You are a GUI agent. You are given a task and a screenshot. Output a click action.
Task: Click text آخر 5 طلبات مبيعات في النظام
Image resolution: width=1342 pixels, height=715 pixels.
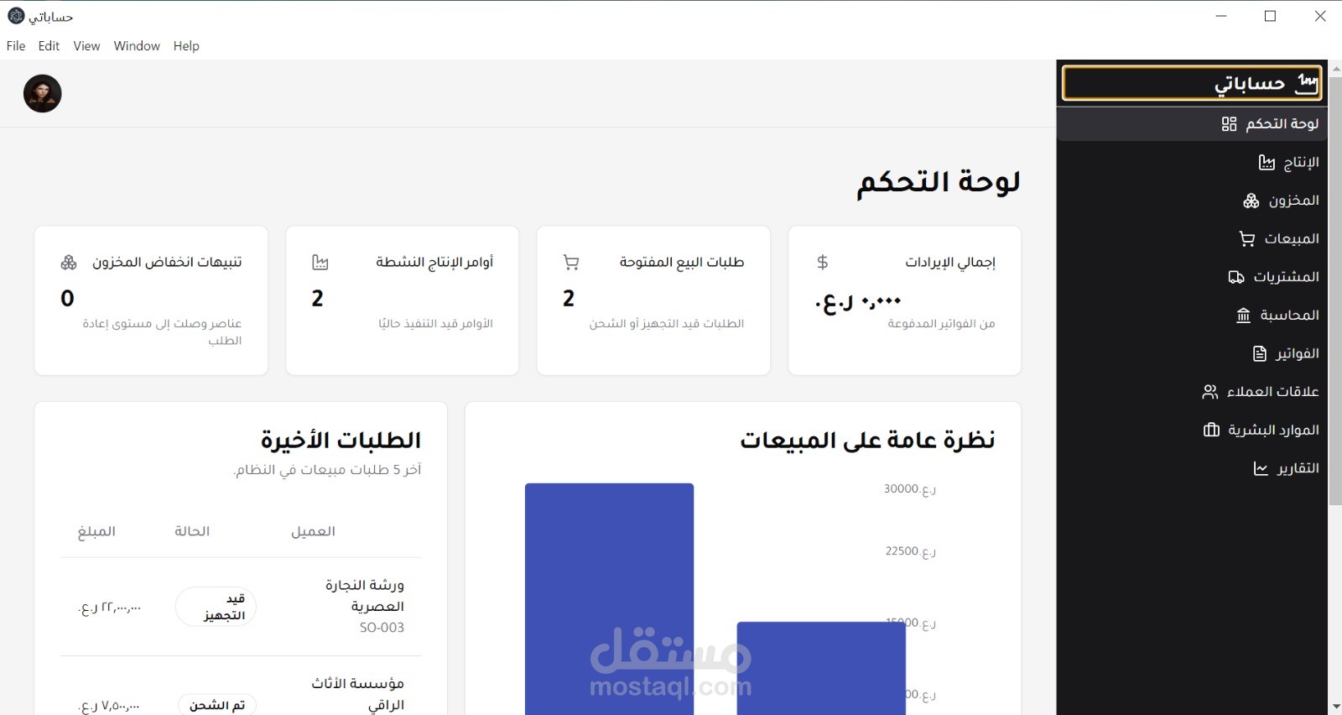327,470
